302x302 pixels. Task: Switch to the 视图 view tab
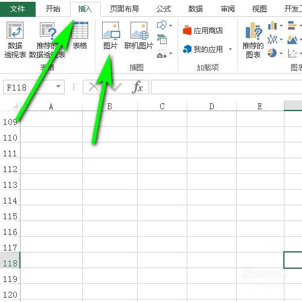[259, 8]
